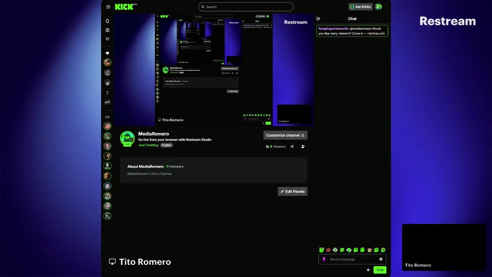The height and width of the screenshot is (277, 492).
Task: Click the chat message mentioning nezhna.com
Action: click(x=352, y=31)
